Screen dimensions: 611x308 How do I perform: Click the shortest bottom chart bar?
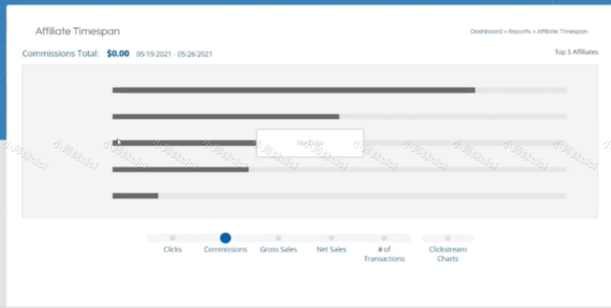pyautogui.click(x=135, y=196)
